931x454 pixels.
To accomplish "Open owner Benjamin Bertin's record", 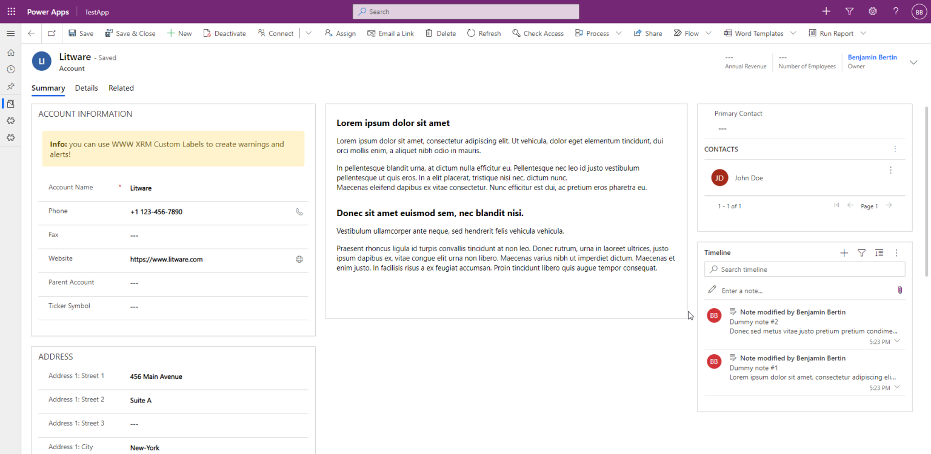I will 872,57.
